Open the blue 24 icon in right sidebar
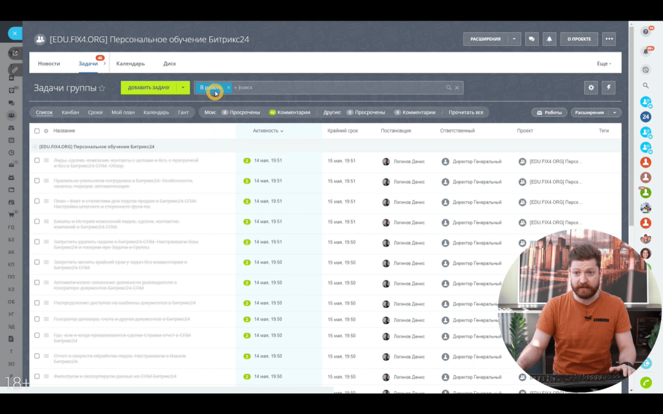The image size is (663, 414). pyautogui.click(x=646, y=116)
